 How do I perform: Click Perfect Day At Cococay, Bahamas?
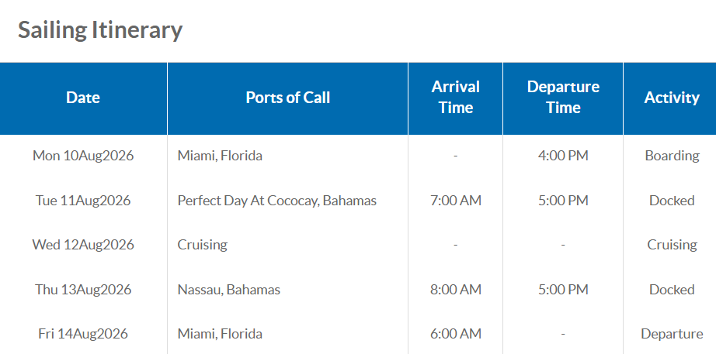click(x=276, y=201)
